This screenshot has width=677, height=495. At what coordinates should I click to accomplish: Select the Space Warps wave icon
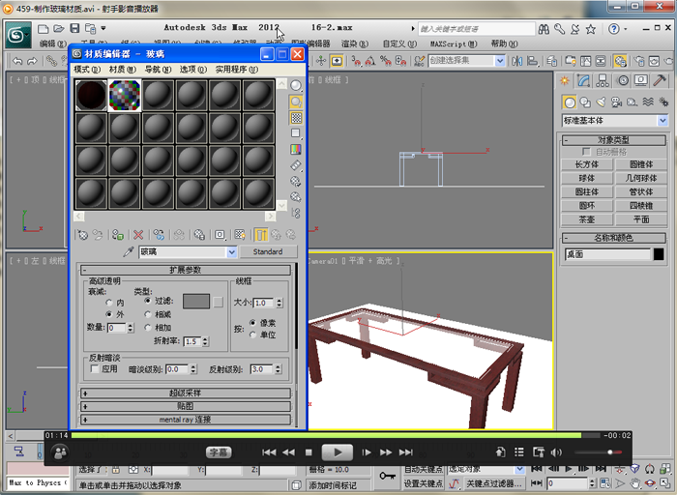[x=648, y=102]
